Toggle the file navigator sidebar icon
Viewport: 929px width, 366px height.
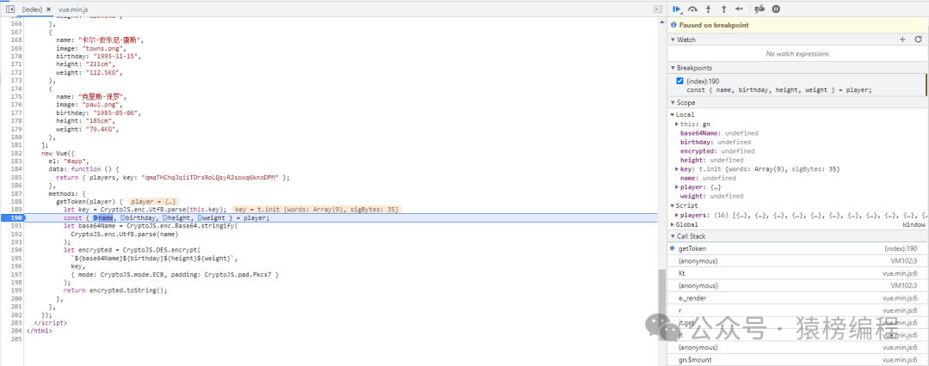(x=10, y=9)
